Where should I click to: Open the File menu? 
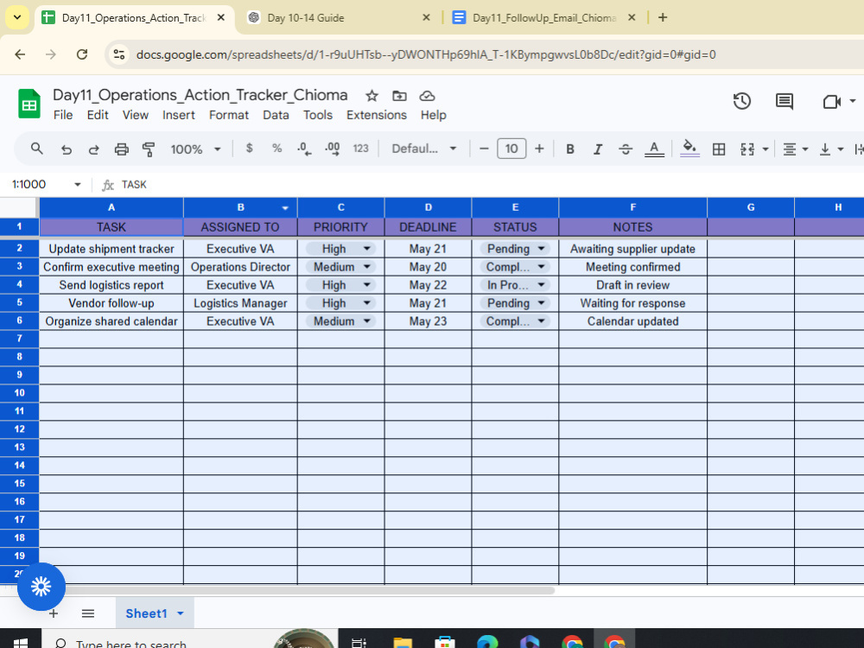point(63,115)
